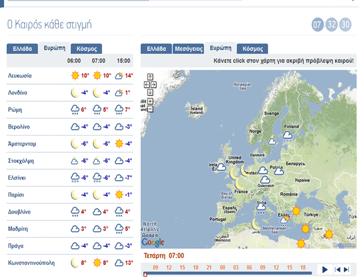359x280 pixels.
Task: Pan the map up with arrow button
Action: tap(150, 77)
